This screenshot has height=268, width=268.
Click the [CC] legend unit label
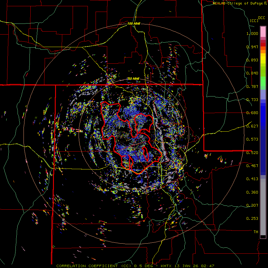254,21
